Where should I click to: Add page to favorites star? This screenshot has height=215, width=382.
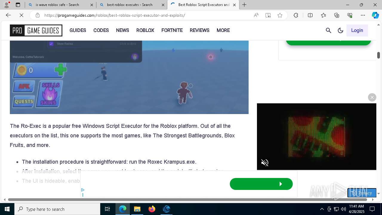pos(280,15)
